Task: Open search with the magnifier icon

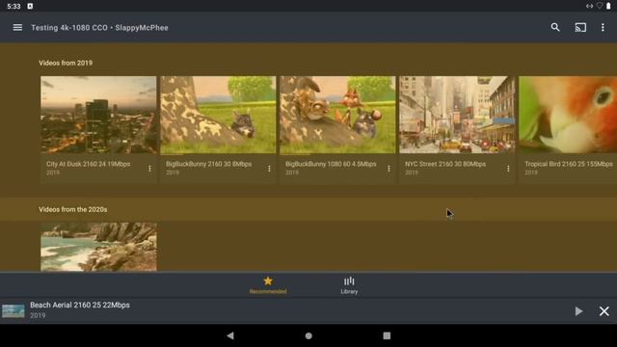Action: coord(555,28)
